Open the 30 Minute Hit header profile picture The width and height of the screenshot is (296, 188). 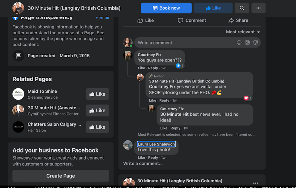click(18, 8)
